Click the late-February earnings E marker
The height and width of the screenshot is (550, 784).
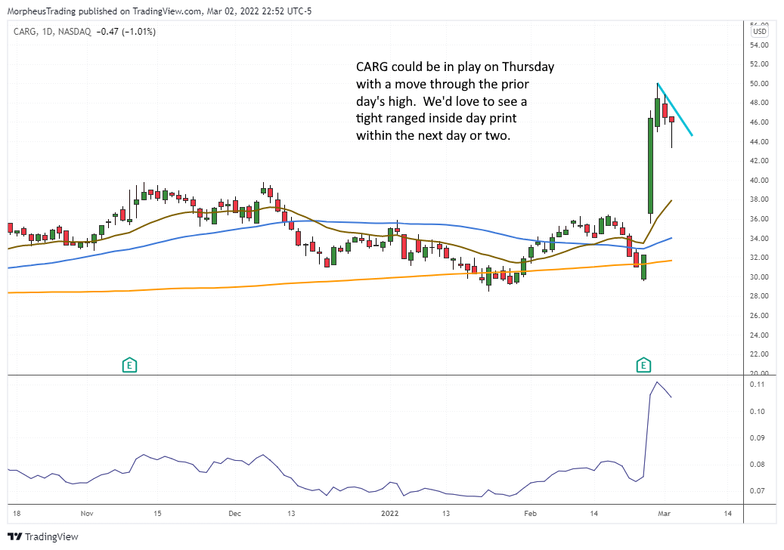643,366
